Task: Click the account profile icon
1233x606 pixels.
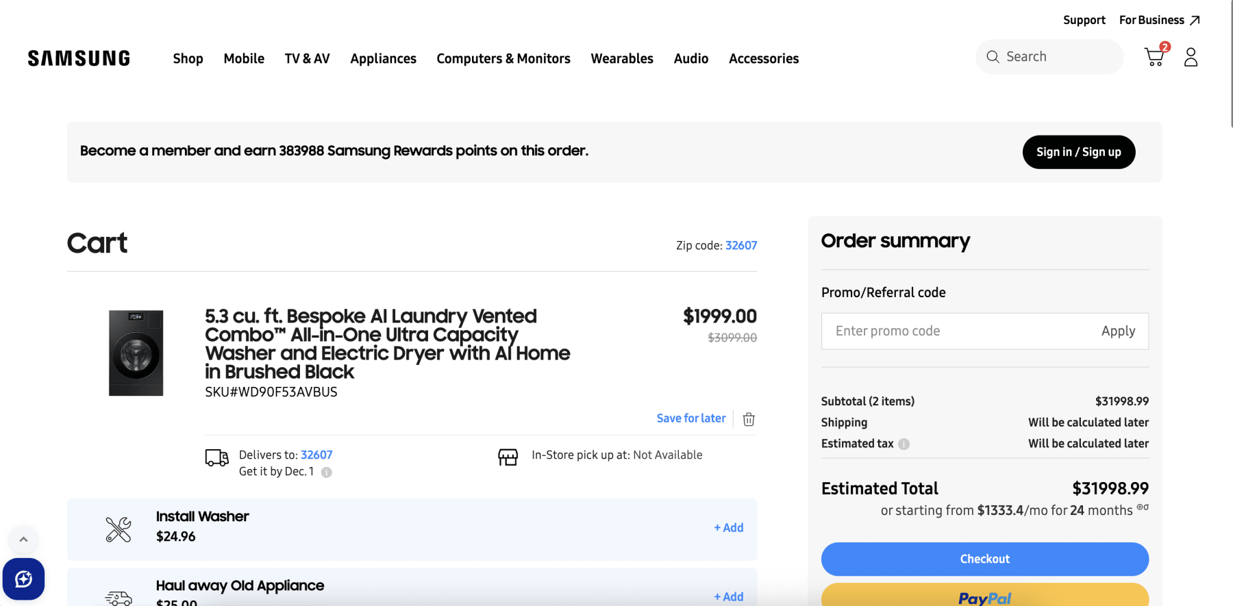Action: 1191,58
